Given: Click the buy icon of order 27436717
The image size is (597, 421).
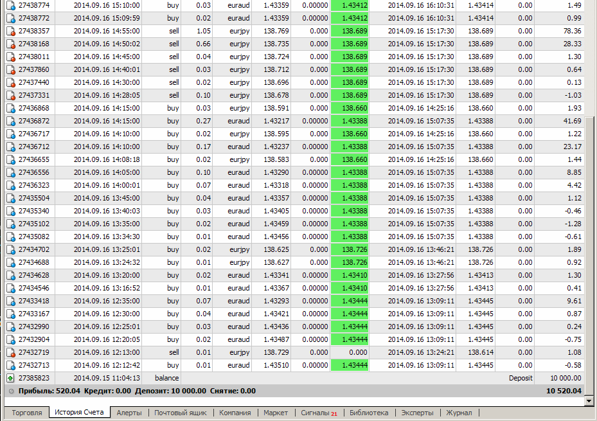Looking at the screenshot, I should pyautogui.click(x=11, y=134).
